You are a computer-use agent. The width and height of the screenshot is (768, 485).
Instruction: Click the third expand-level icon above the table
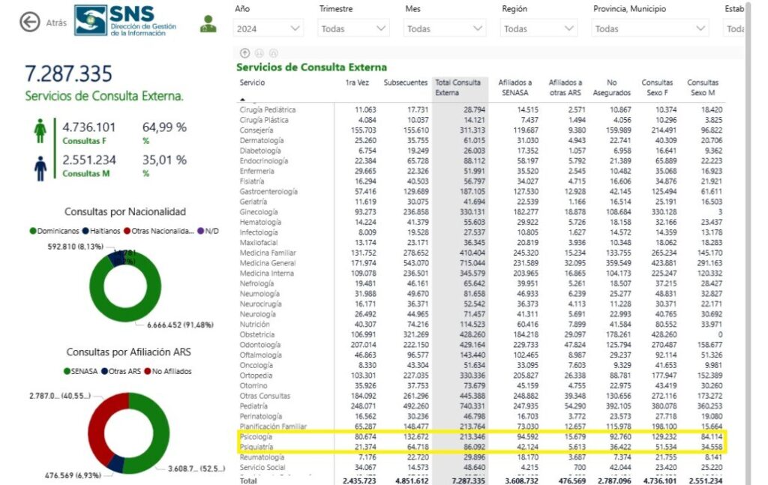(273, 53)
